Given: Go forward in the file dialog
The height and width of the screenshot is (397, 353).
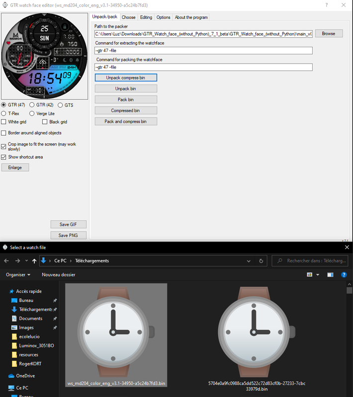Looking at the screenshot, I should pyautogui.click(x=17, y=261).
